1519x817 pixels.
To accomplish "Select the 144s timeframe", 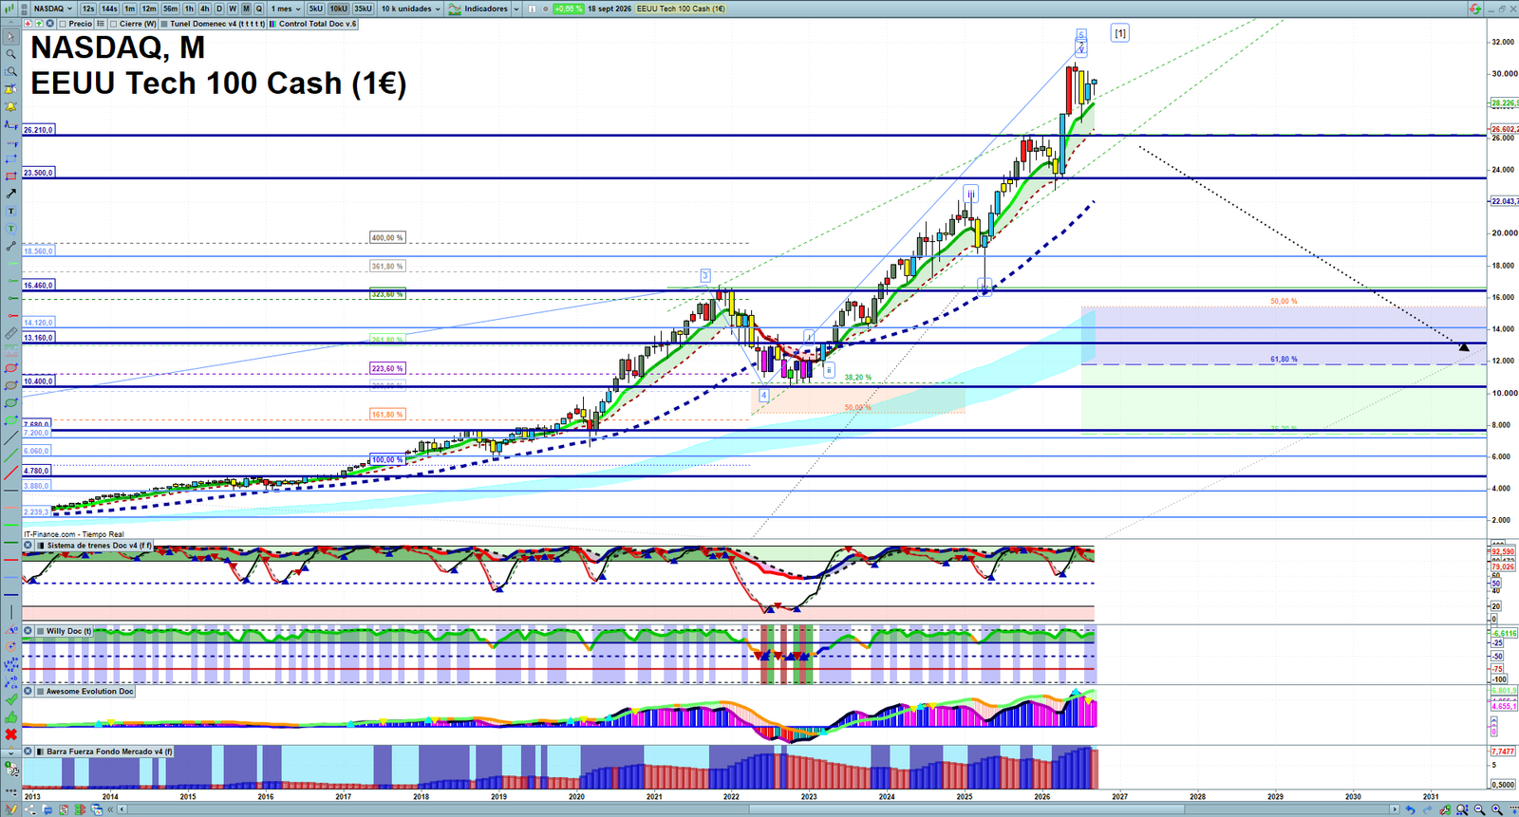I will pyautogui.click(x=109, y=9).
